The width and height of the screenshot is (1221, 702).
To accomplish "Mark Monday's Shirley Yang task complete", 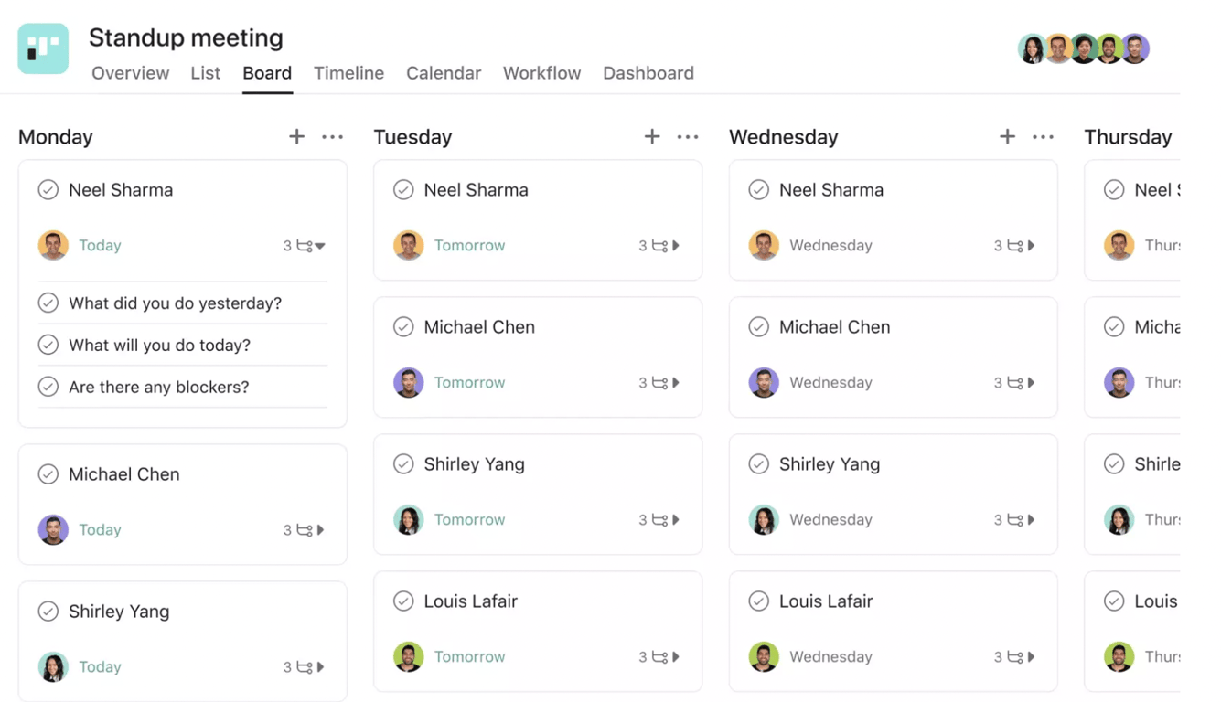I will (x=48, y=612).
